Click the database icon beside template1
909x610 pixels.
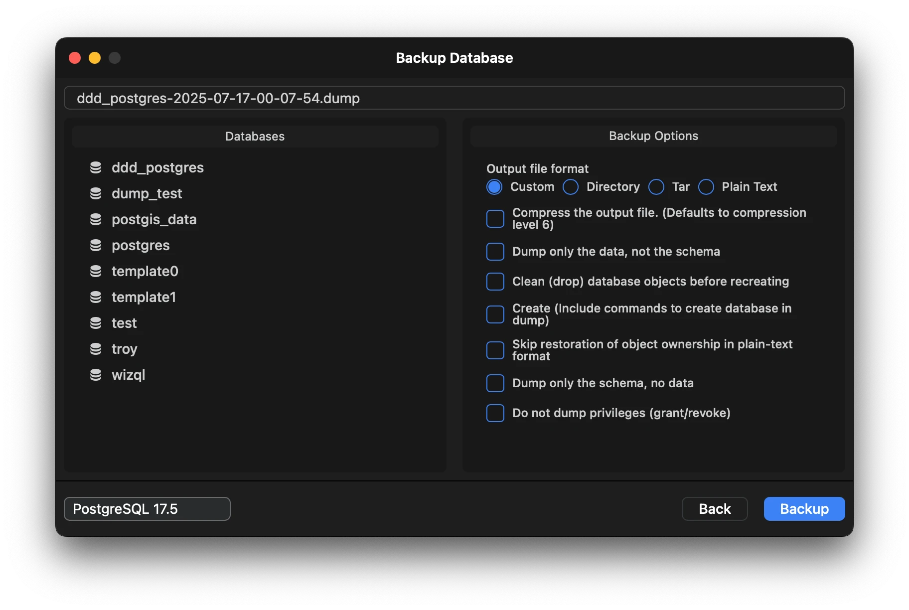(95, 297)
